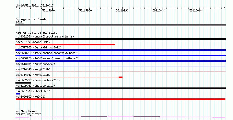The width and height of the screenshot is (233, 120).
Task: Select the DGV Structural Variants track title
Action: (x=37, y=33)
